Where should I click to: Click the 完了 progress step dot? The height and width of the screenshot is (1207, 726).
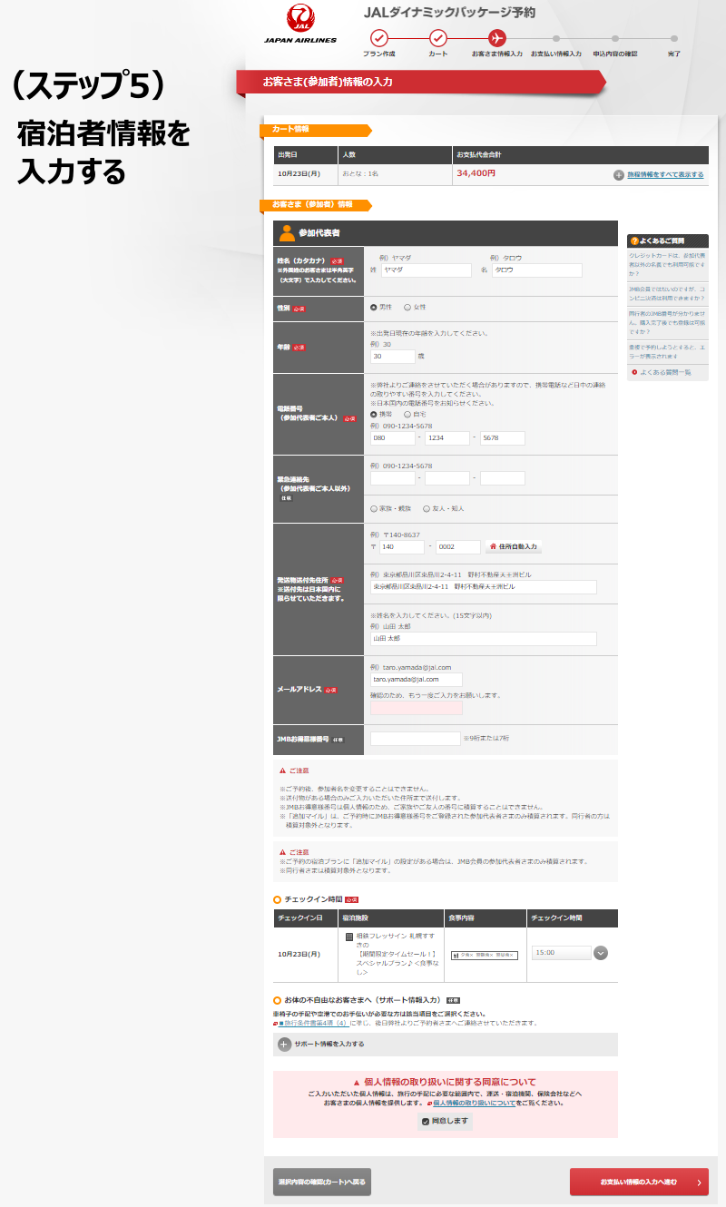[673, 38]
